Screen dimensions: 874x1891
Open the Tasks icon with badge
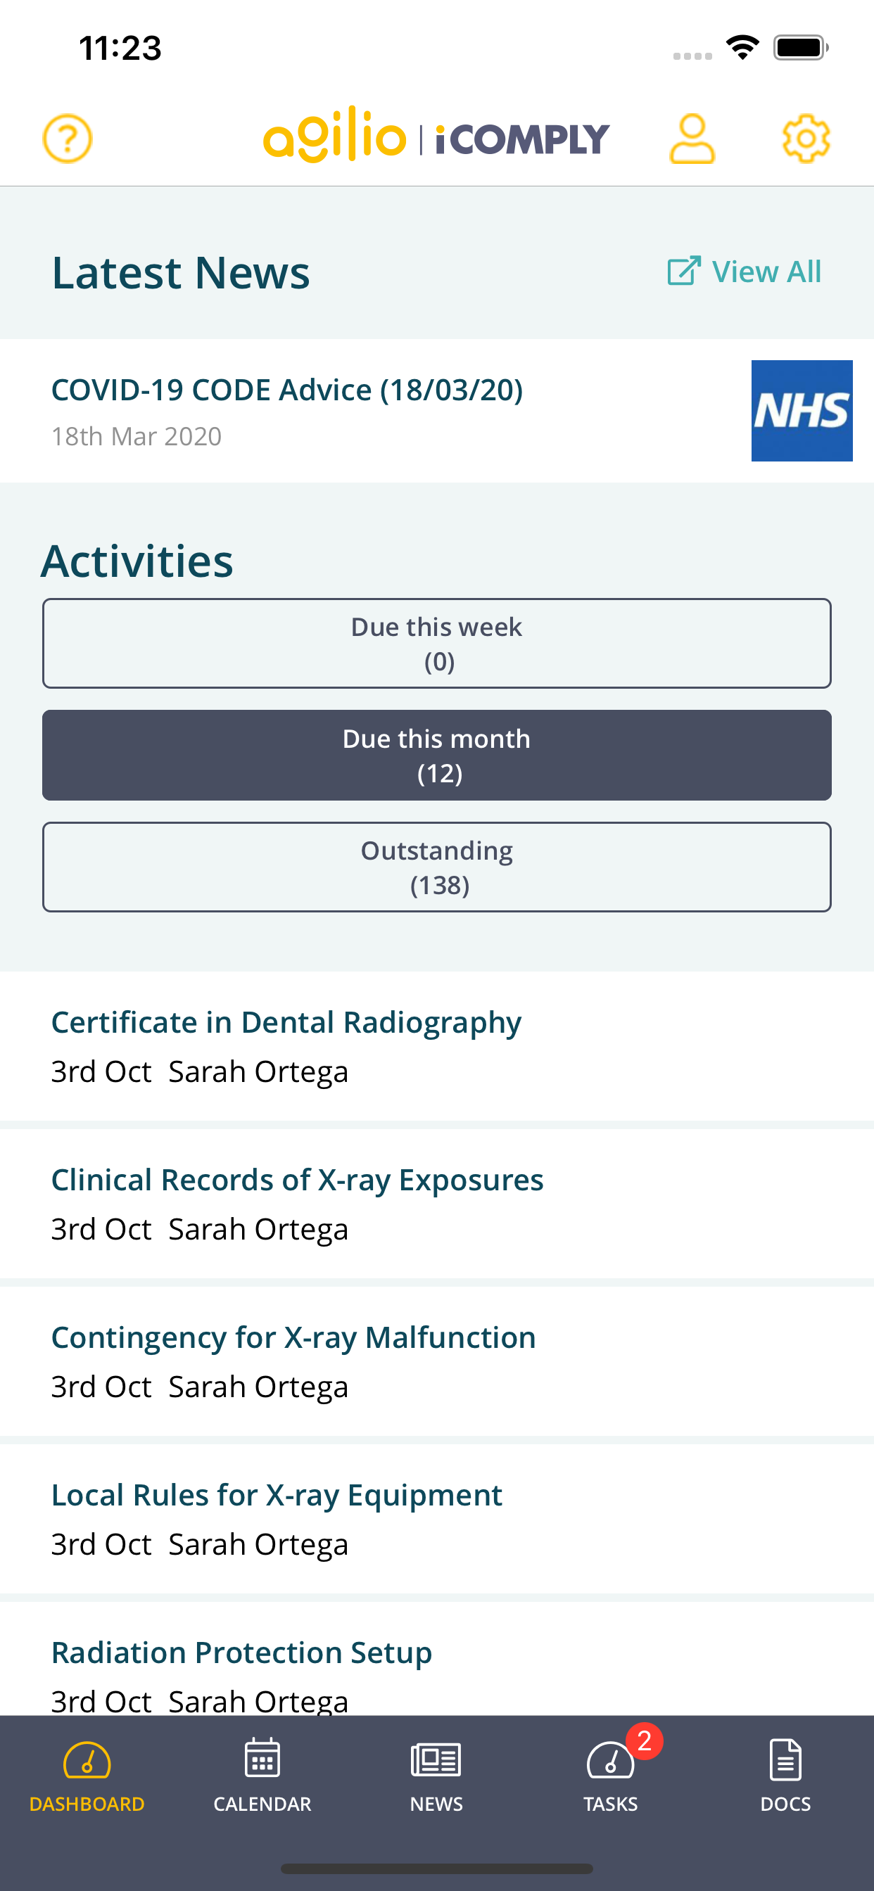(x=611, y=1759)
